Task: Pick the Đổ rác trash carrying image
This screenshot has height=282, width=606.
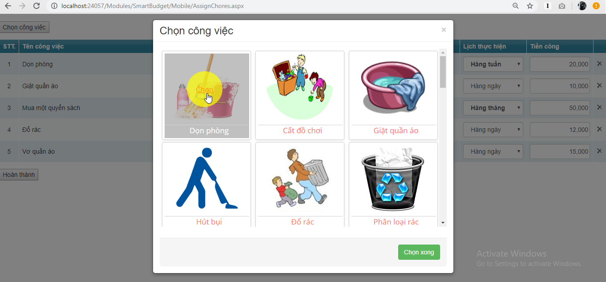Action: pyautogui.click(x=299, y=178)
